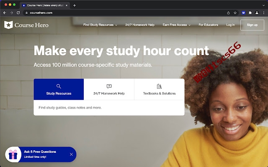The width and height of the screenshot is (268, 167).
Task: Open the extensions puzzle icon
Action: point(250,13)
